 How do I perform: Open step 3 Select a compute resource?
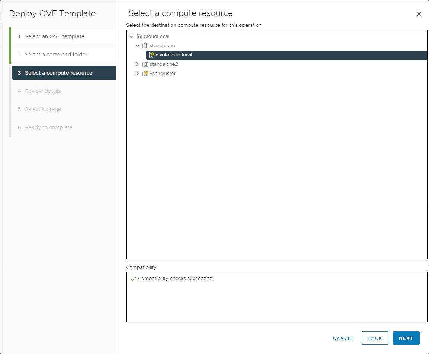pos(64,73)
